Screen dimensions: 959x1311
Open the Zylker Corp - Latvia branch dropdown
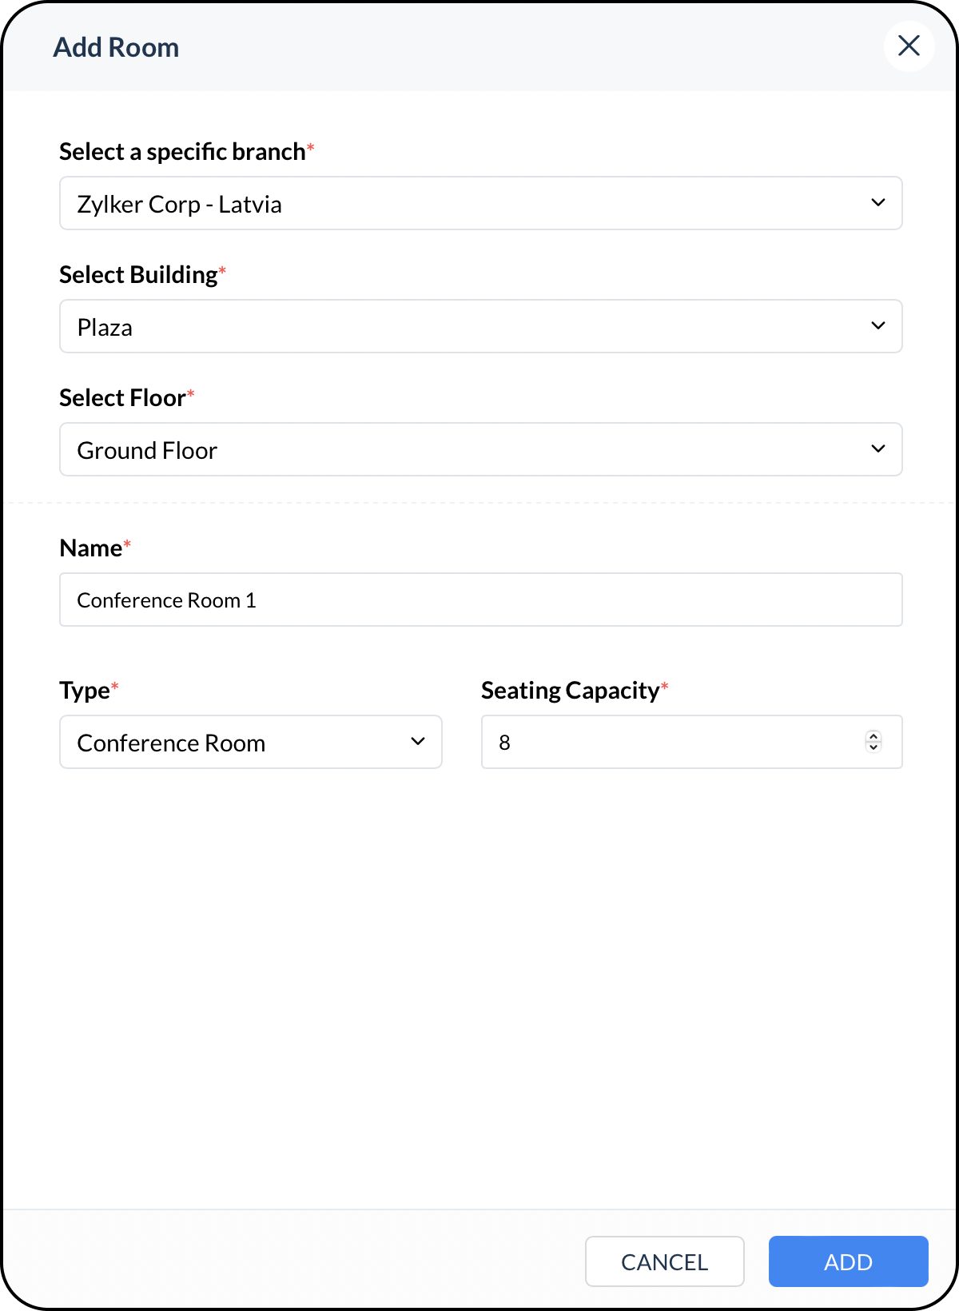pyautogui.click(x=481, y=203)
